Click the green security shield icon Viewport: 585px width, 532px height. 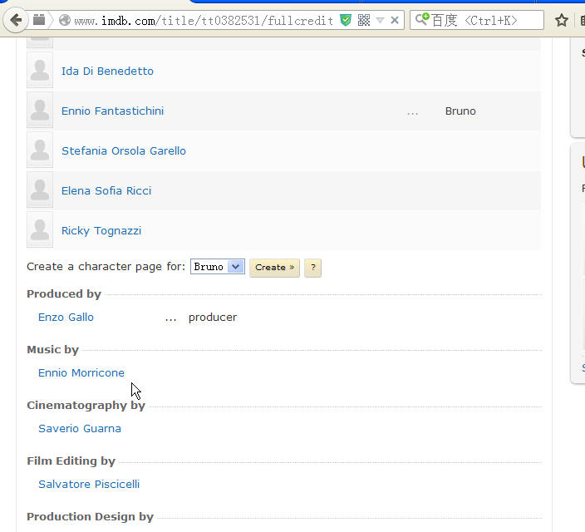pos(346,20)
